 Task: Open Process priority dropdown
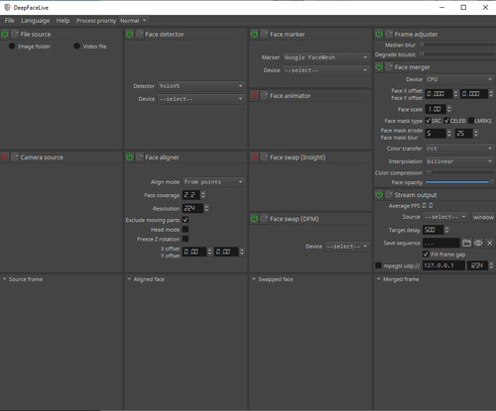[134, 21]
